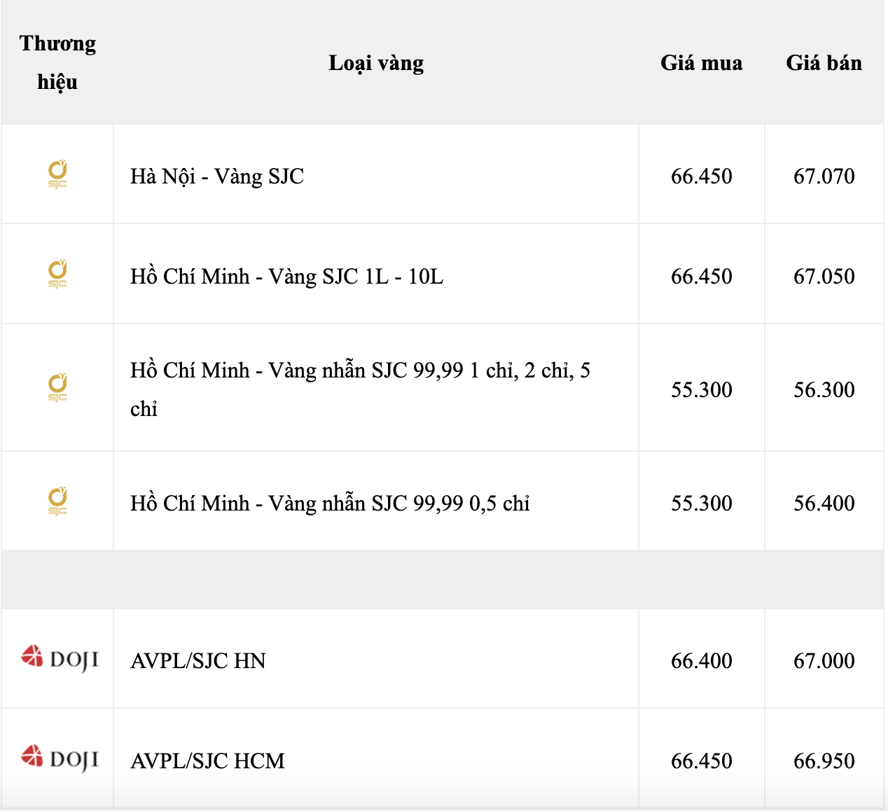Viewport: 888px width, 811px height.
Task: Click SJC logo for 1 chỉ, 2 chỉ, 5 chỉ row
Action: coord(57,387)
